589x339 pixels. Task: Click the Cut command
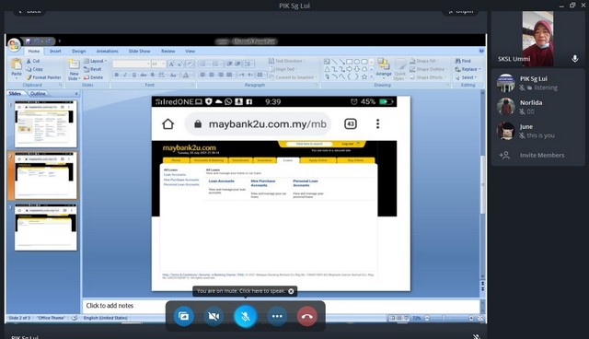[33, 61]
